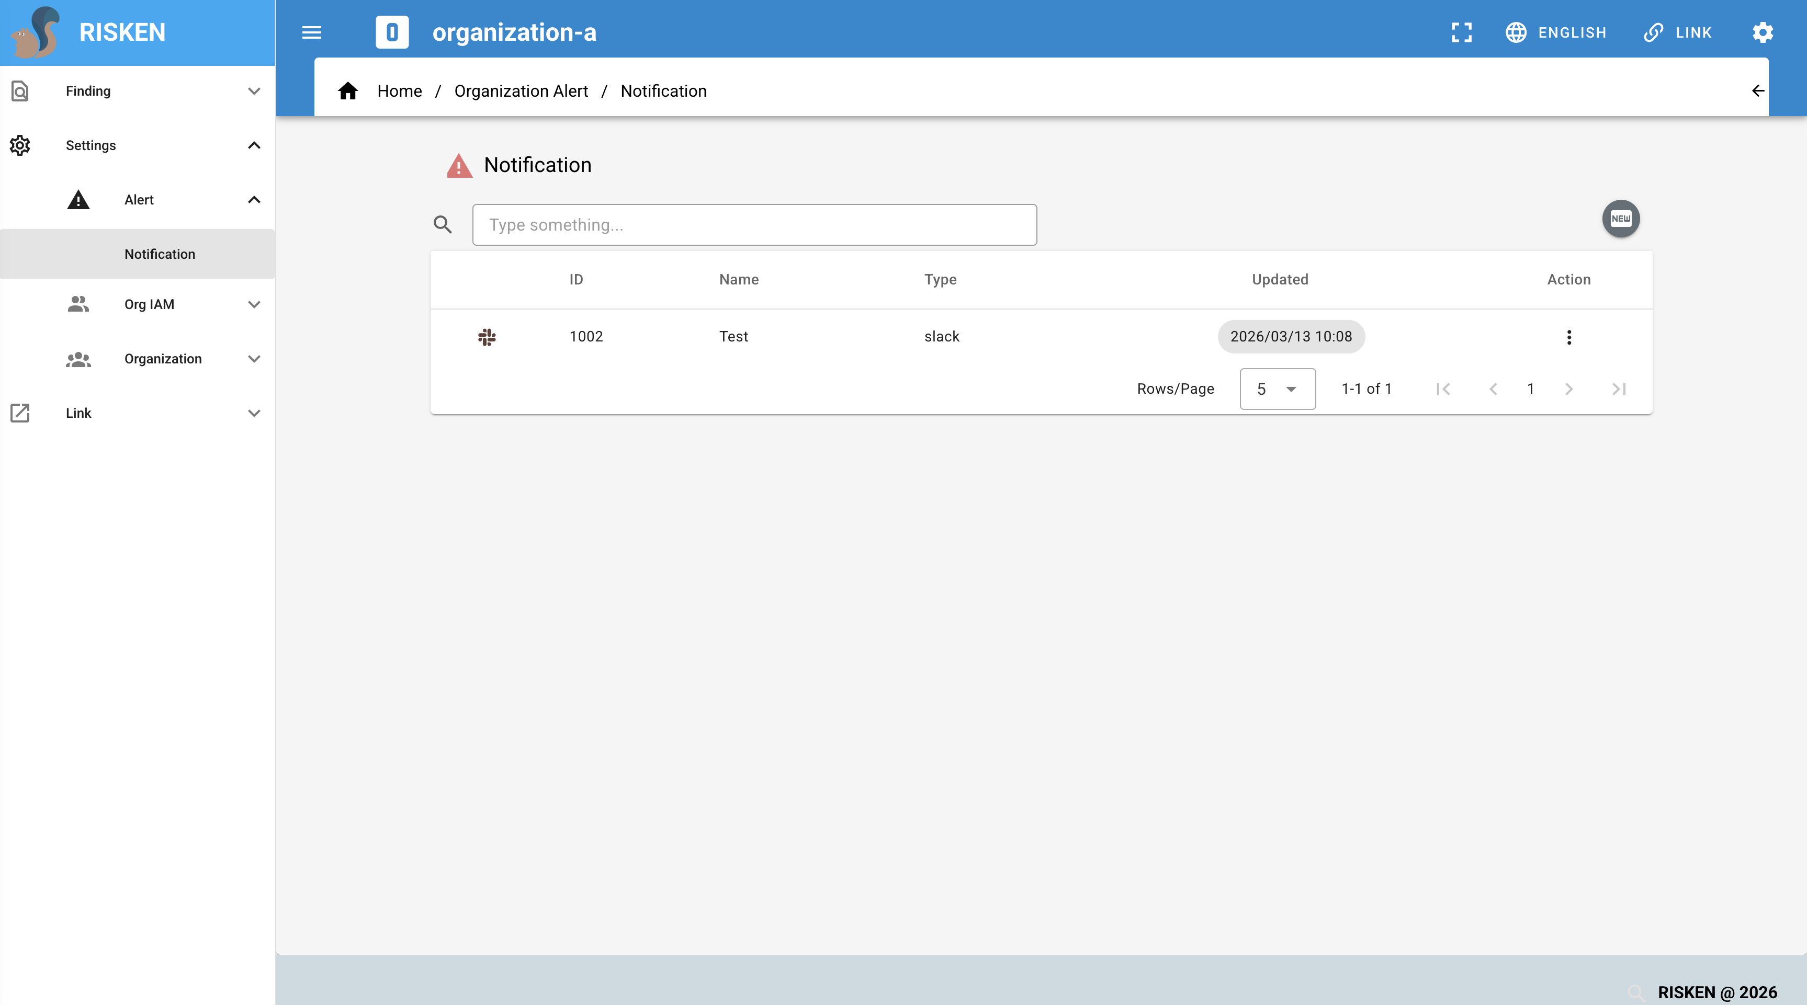
Task: Click the organization-a project badge icon
Action: point(392,32)
